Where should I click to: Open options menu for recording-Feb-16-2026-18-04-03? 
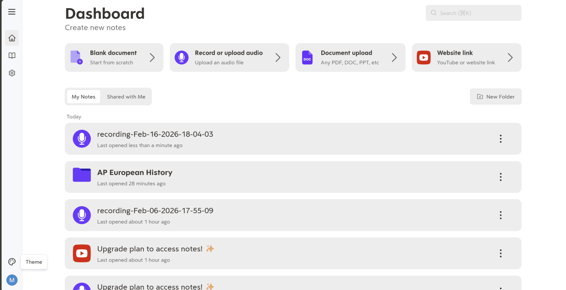pos(501,139)
